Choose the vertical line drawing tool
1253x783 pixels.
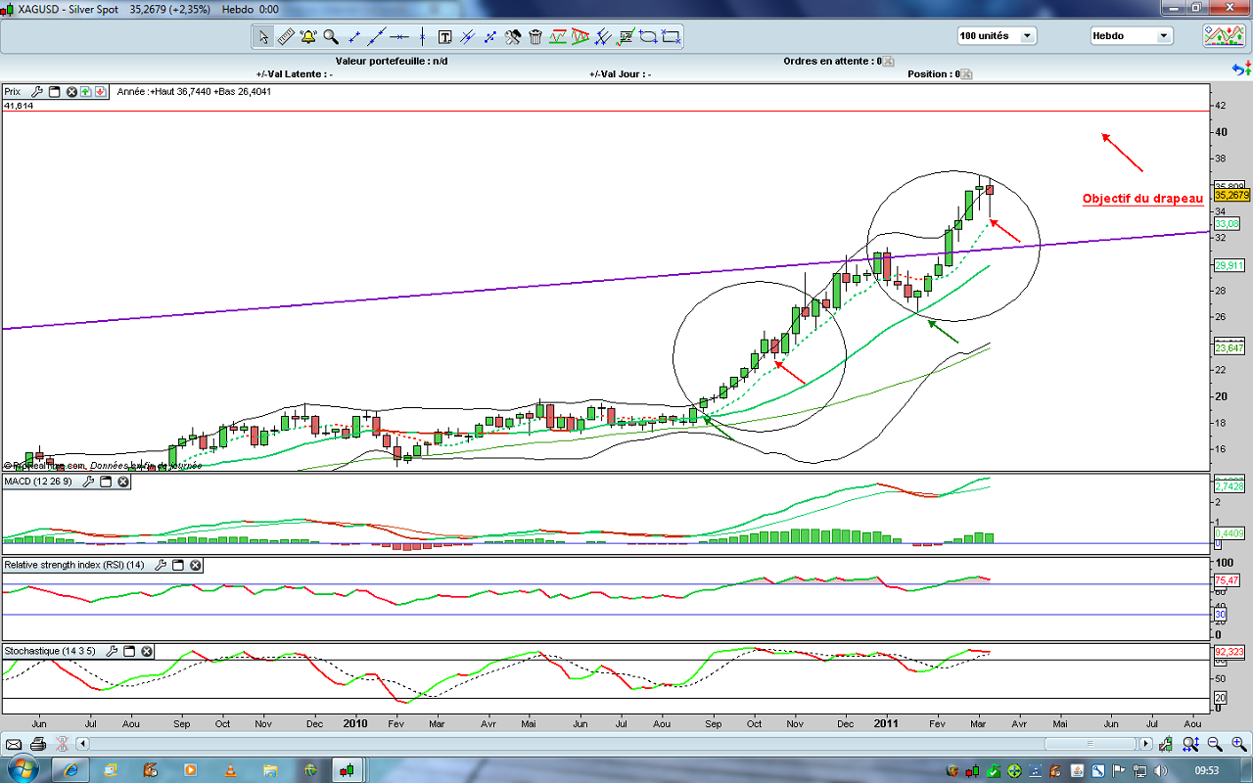422,37
